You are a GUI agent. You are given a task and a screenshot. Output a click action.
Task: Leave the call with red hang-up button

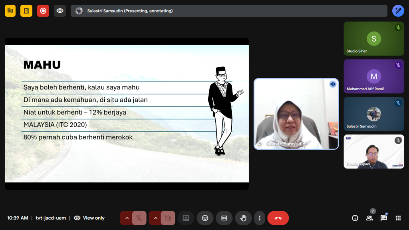[x=278, y=218]
